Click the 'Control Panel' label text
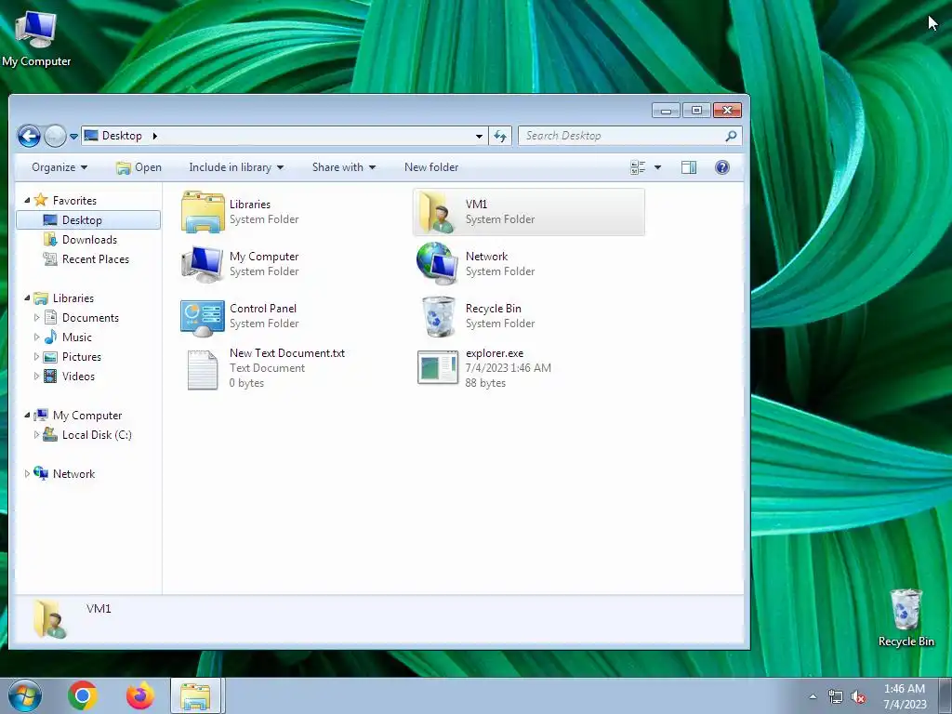 pos(263,309)
